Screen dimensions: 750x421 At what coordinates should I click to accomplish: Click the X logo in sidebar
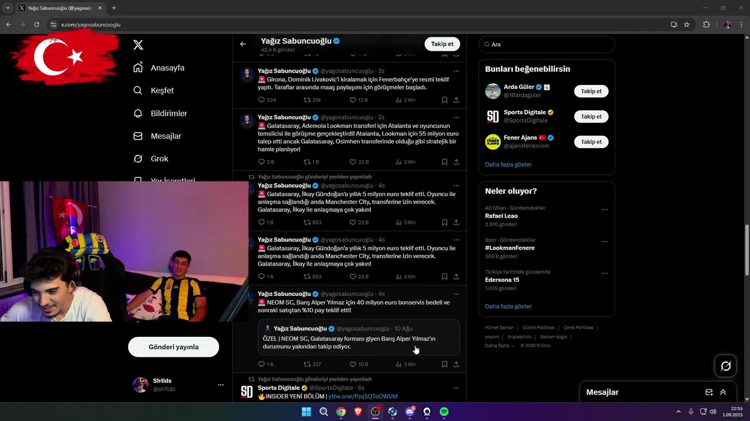pos(138,44)
